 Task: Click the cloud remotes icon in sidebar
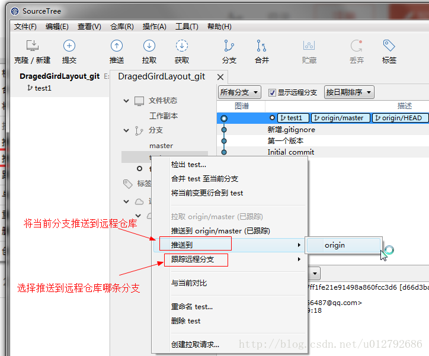[139, 202]
